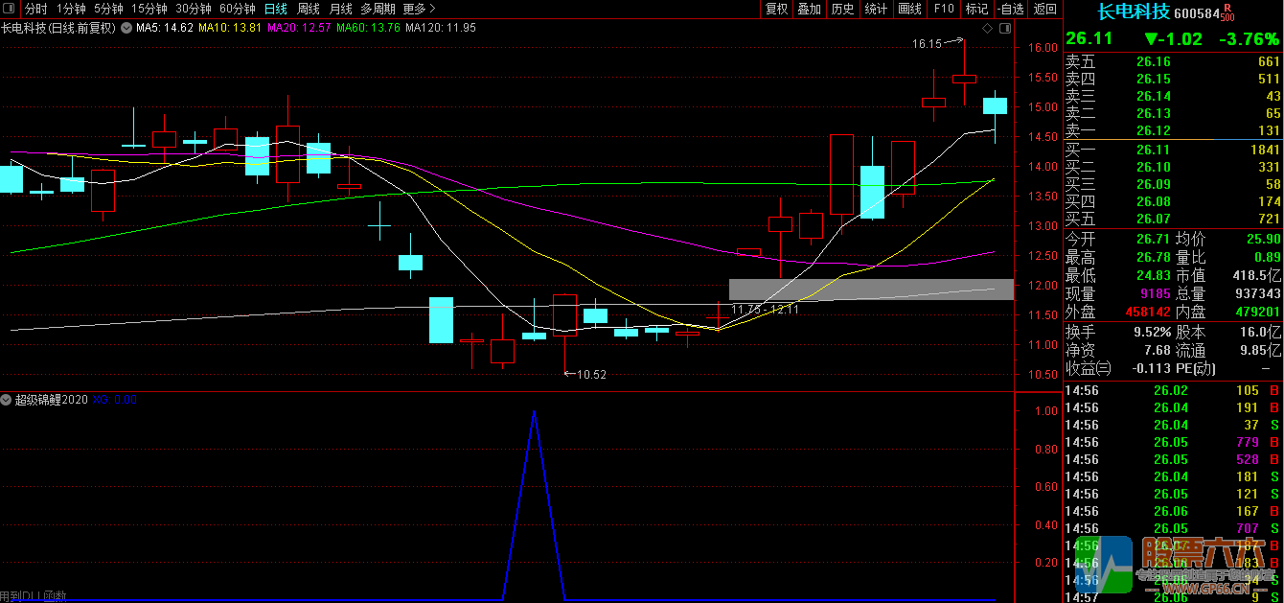Expand the 超级锦鲤2020 indicator dropdown
This screenshot has height=603, width=1284.
pyautogui.click(x=7, y=400)
